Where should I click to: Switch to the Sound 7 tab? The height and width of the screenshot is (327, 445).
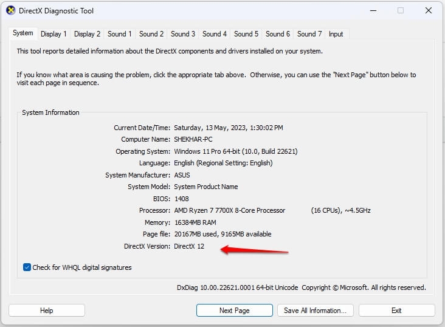click(x=309, y=34)
